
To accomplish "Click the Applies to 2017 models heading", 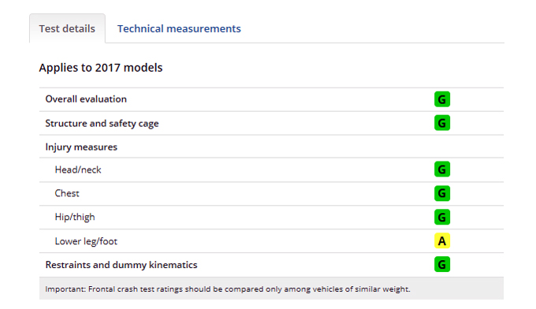I will click(101, 68).
